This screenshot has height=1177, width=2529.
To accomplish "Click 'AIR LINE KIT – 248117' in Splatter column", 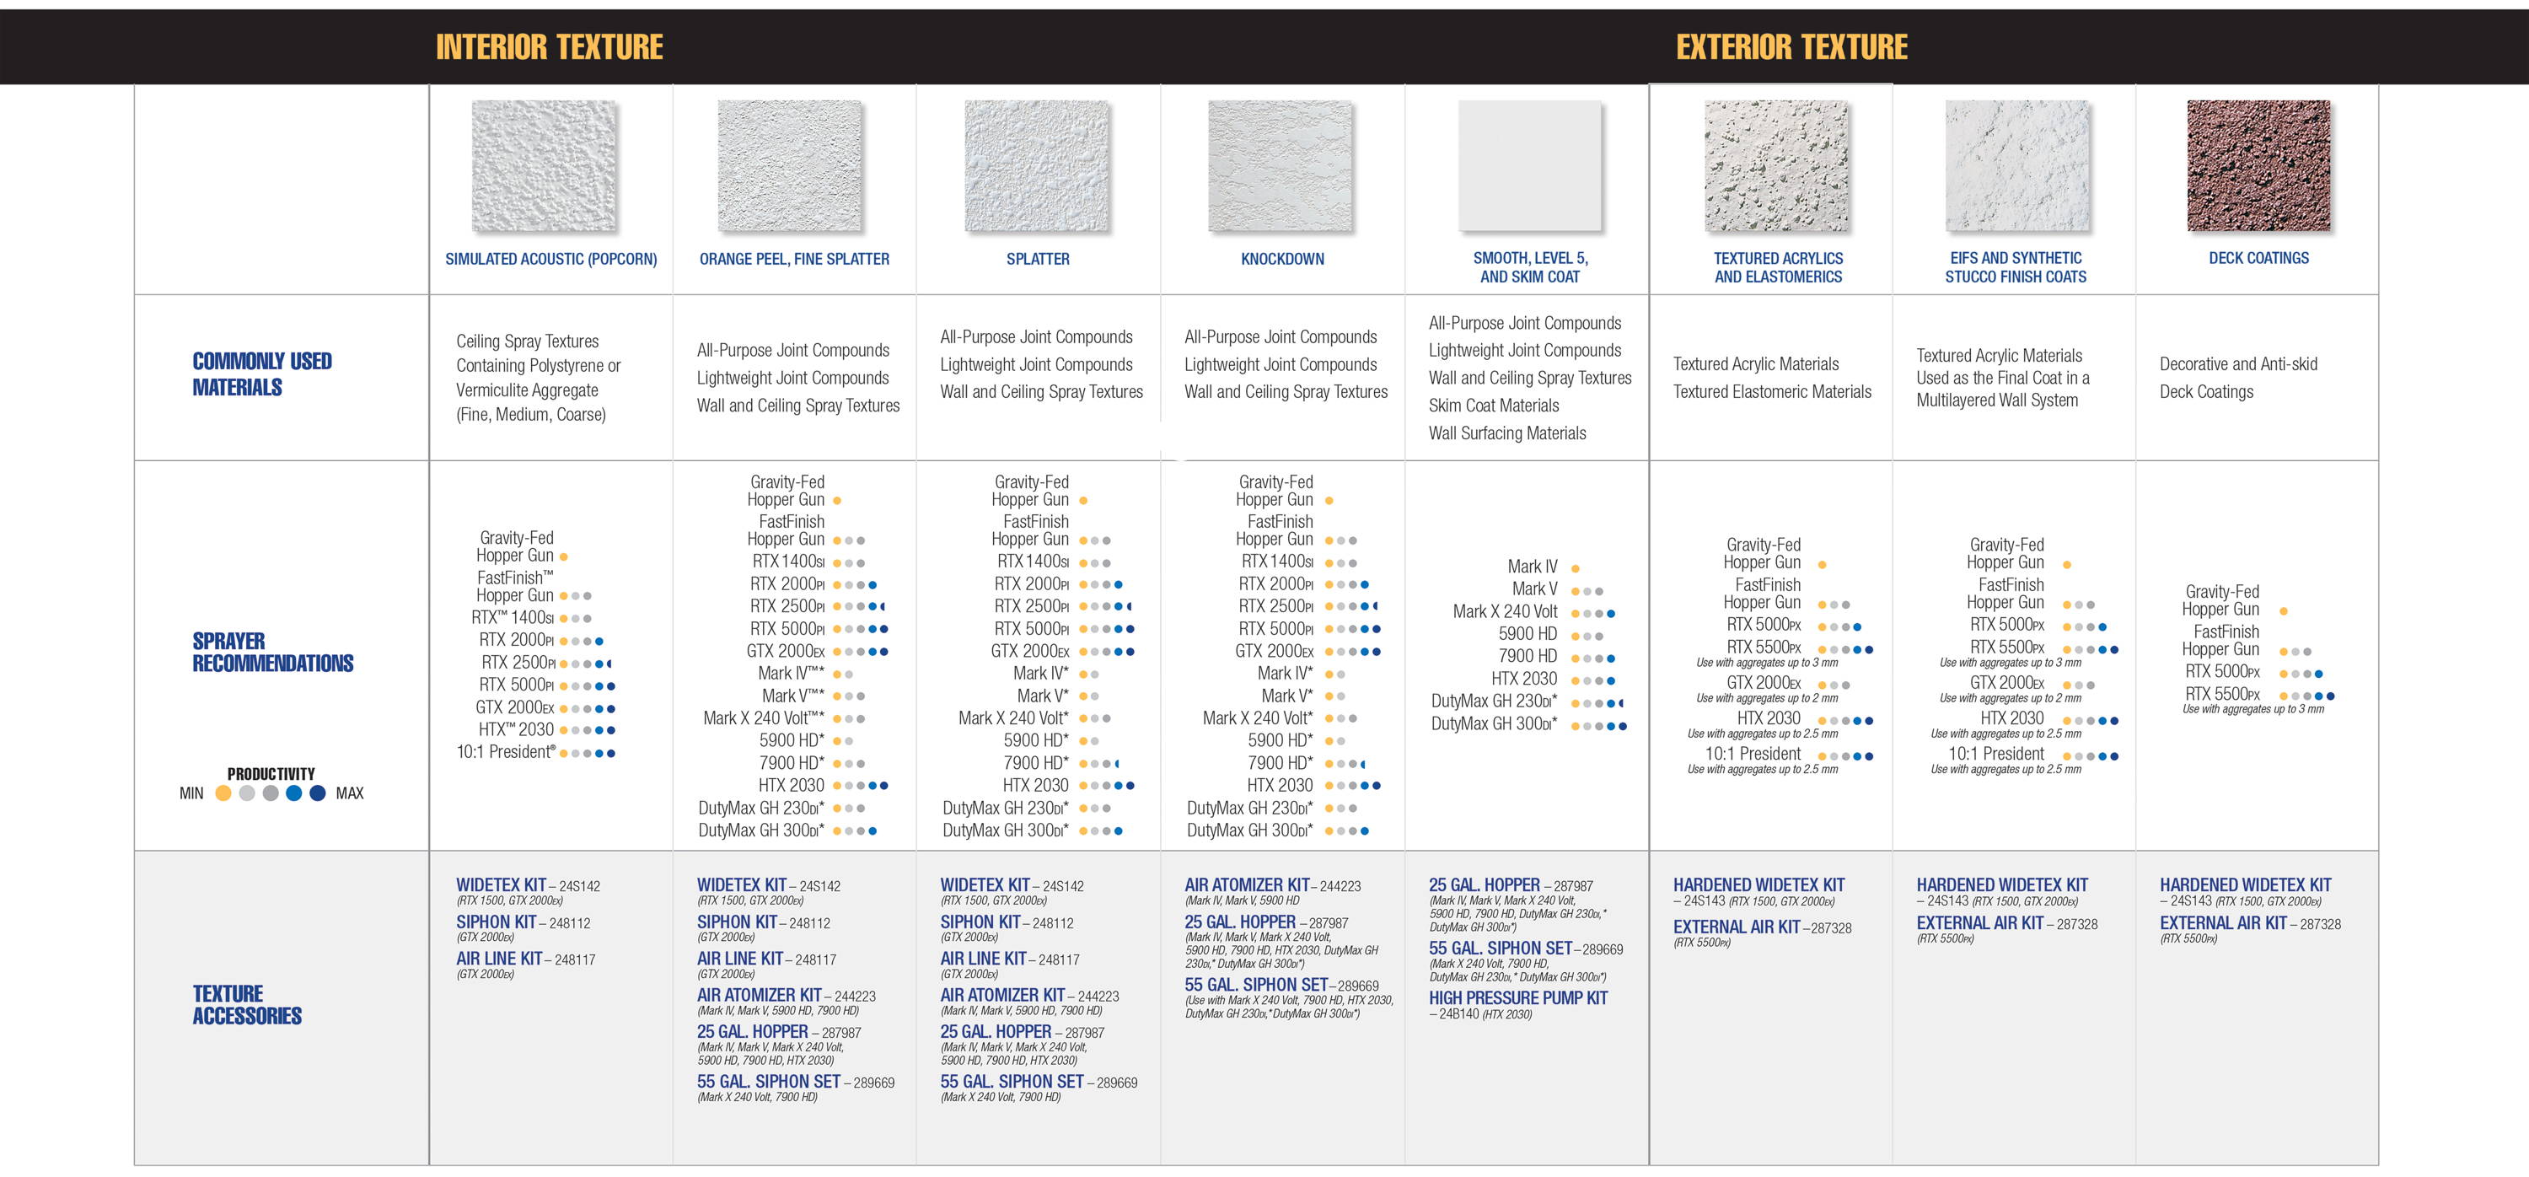I will (x=1009, y=959).
